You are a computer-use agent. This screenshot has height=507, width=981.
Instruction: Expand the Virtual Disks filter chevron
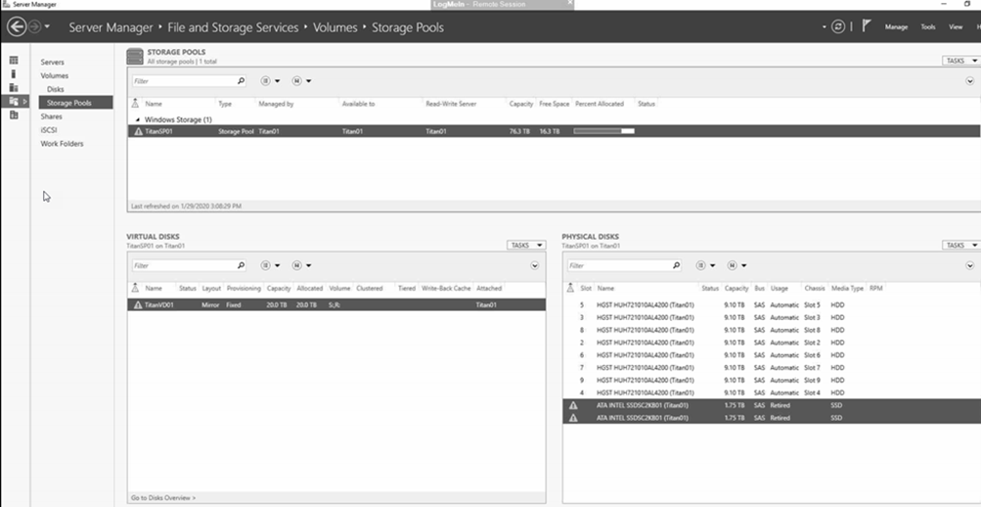point(535,265)
